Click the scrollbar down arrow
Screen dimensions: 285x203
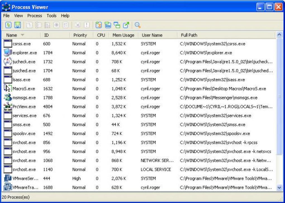(279, 188)
